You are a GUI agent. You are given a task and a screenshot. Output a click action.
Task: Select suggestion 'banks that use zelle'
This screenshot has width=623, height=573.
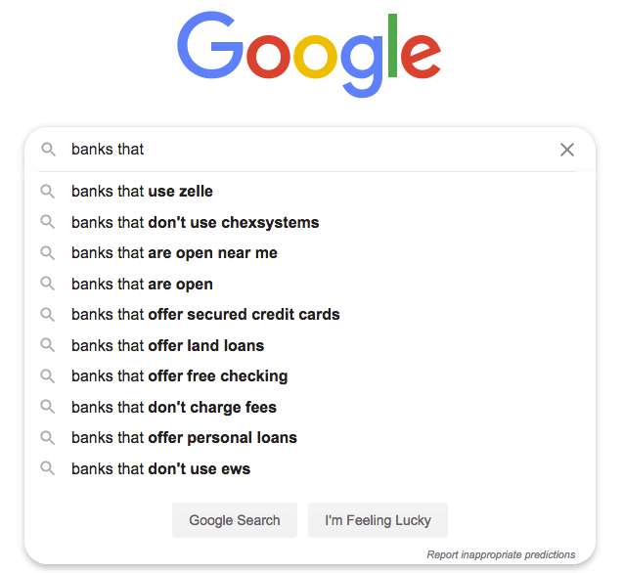310,191
